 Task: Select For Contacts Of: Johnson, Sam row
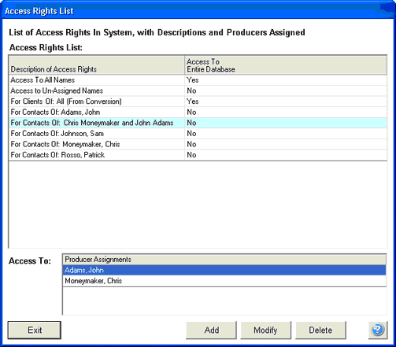(x=198, y=134)
